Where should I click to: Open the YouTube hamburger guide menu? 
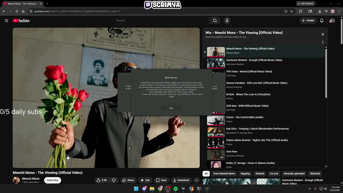[6, 21]
